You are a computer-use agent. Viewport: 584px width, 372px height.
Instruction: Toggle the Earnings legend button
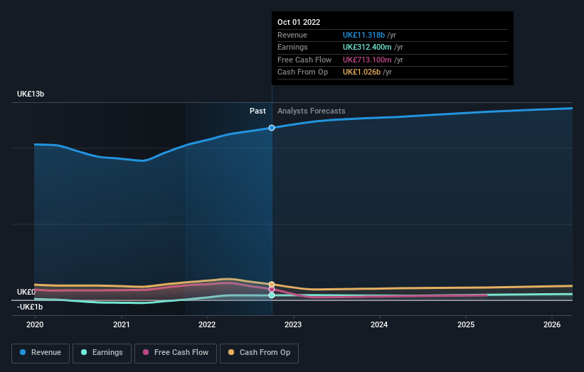(x=102, y=353)
